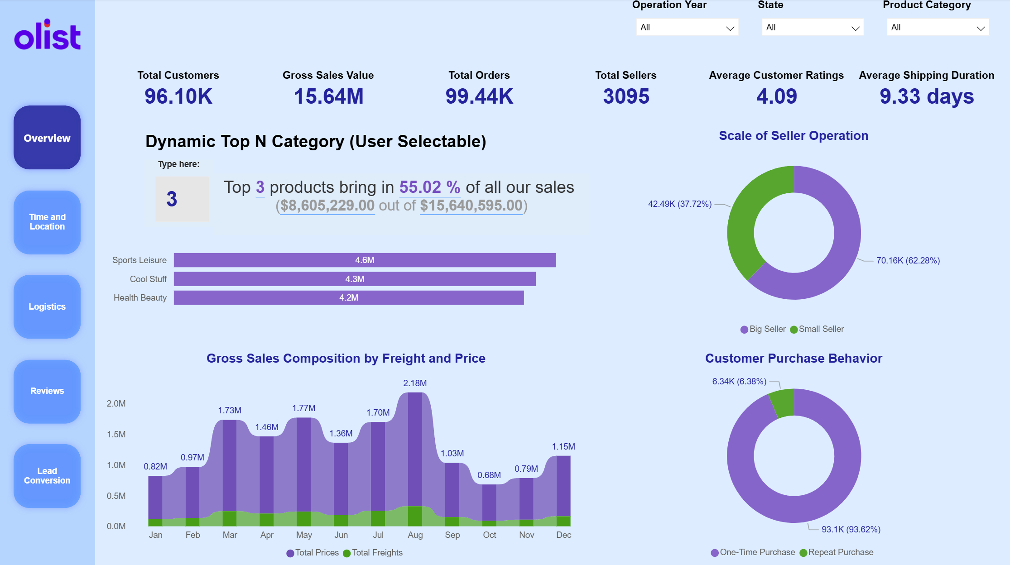Click the Total Freights legend marker
Screen dimensions: 1010x565
[x=347, y=553]
